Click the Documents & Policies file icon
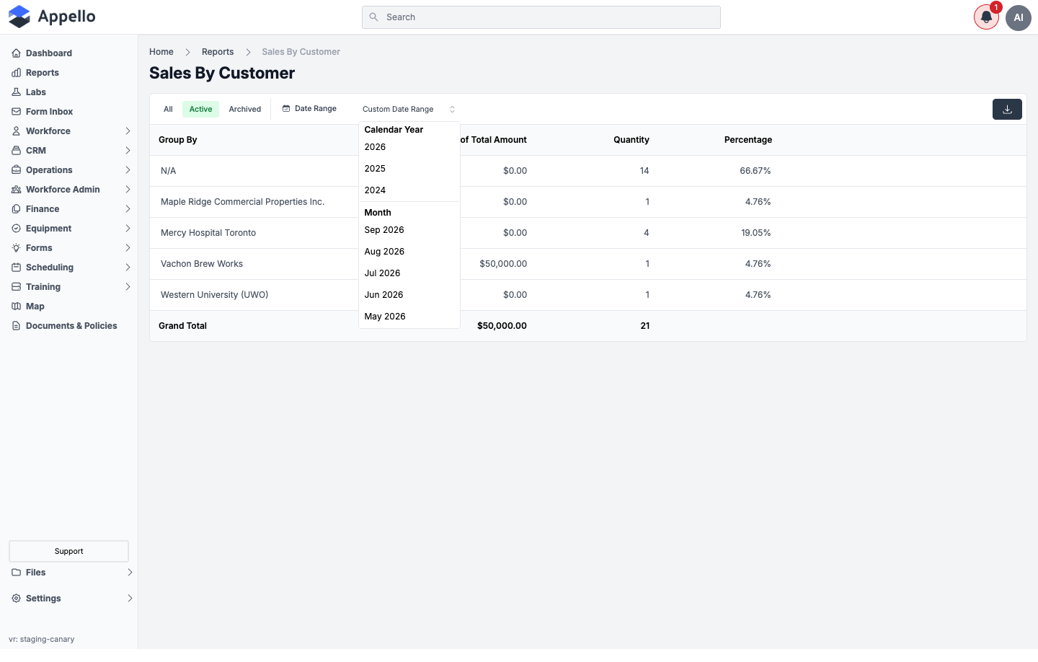 (x=16, y=326)
